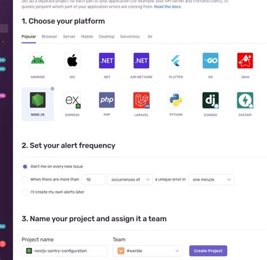This screenshot has height=260, width=267.
Task: Clear the selected Node.js platform
Action: click(x=52, y=89)
